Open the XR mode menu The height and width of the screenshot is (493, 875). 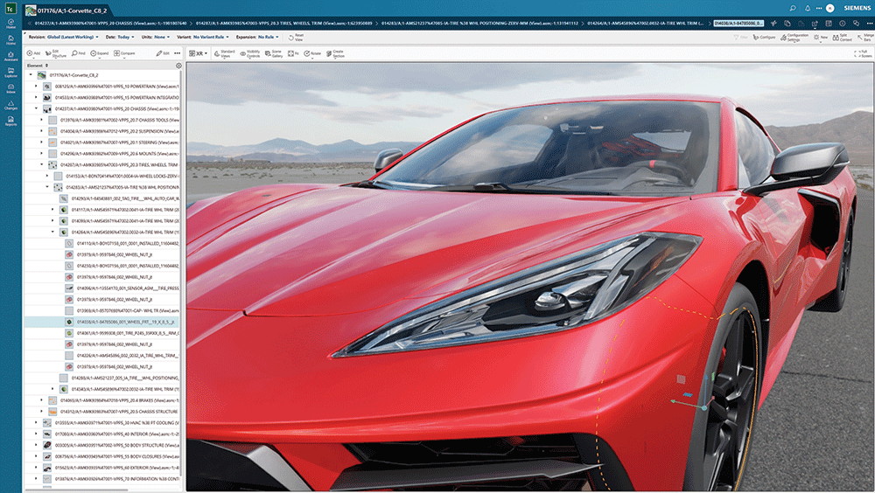pos(198,53)
